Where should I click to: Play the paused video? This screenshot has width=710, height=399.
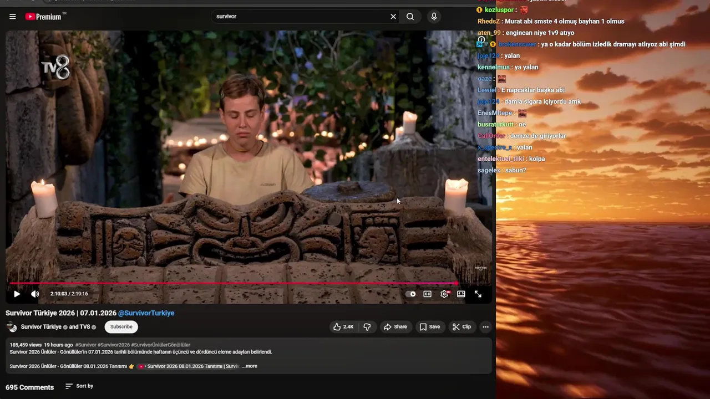[x=17, y=294]
